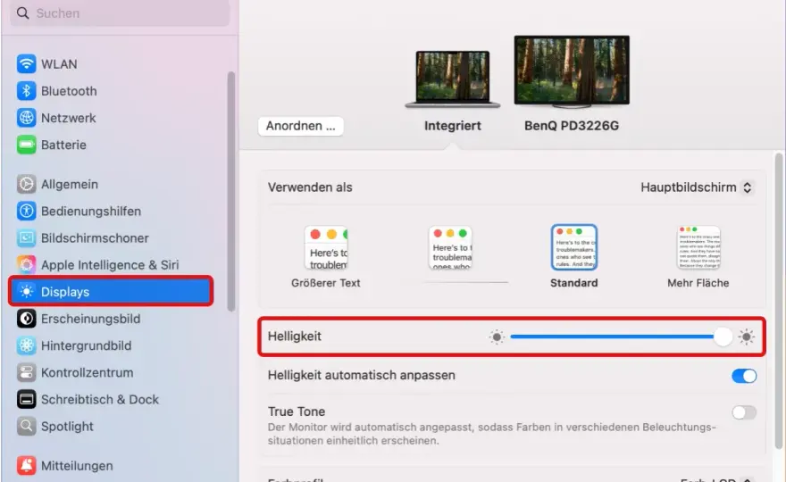This screenshot has height=482, width=786.
Task: Select Bluetooth label in sidebar
Action: (69, 91)
